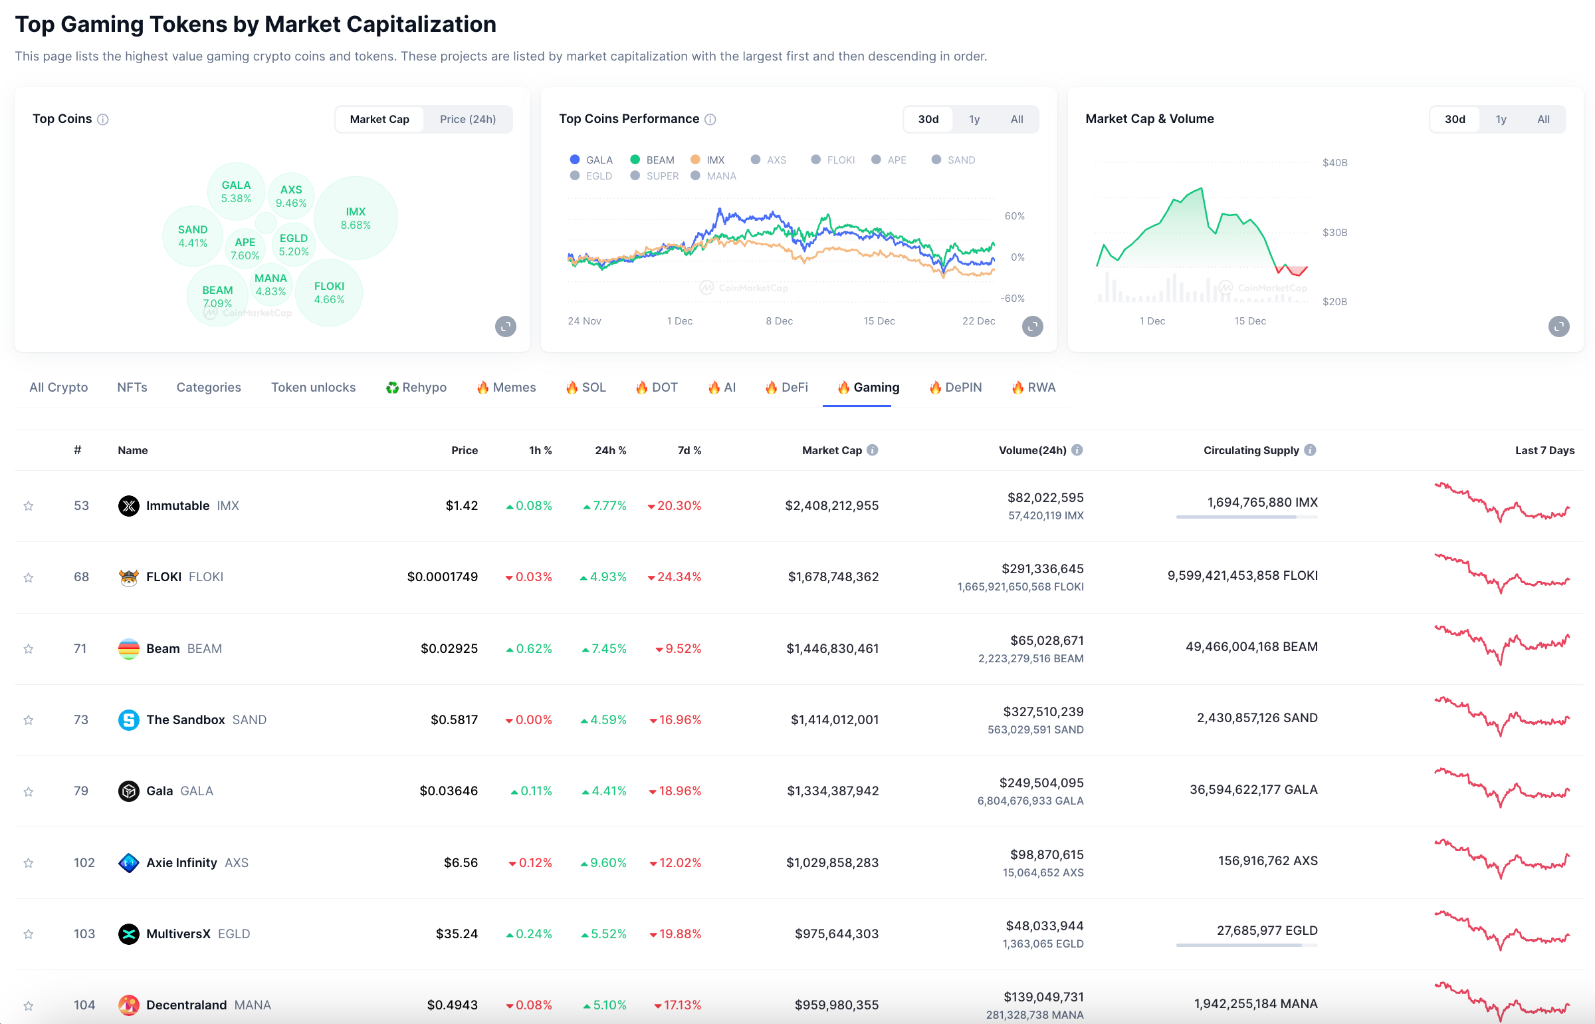This screenshot has height=1024, width=1595.
Task: Expand the Top Coins bubble chart
Action: pos(506,326)
